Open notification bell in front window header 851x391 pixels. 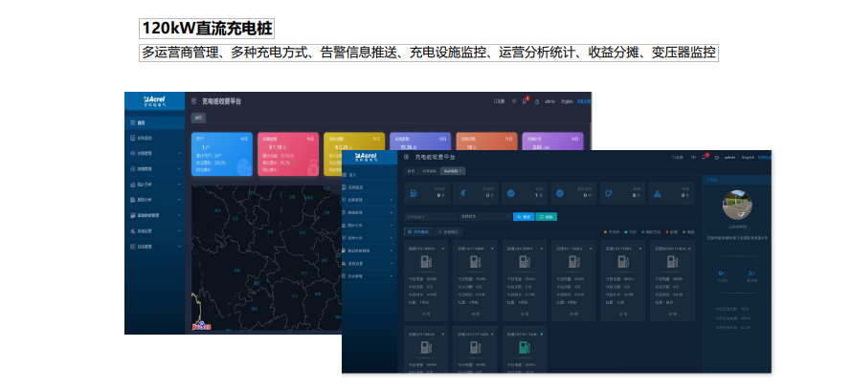tap(704, 157)
